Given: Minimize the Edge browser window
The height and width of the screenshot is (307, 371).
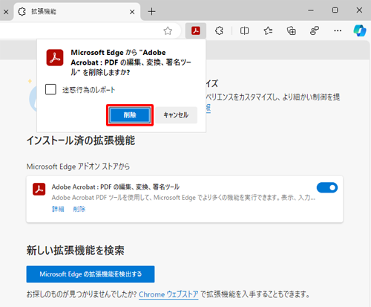Looking at the screenshot, I should pyautogui.click(x=311, y=10).
